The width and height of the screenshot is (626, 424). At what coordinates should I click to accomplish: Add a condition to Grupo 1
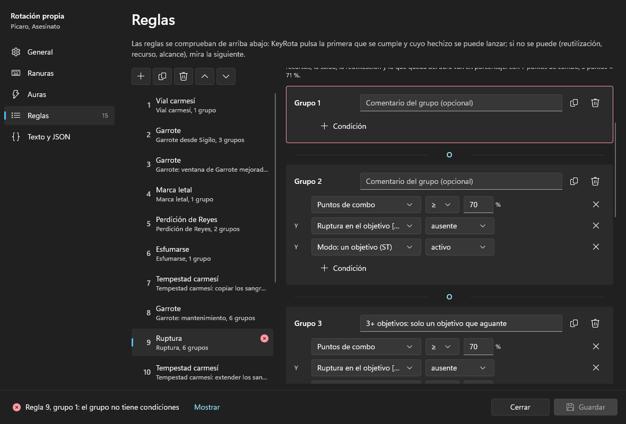point(343,126)
